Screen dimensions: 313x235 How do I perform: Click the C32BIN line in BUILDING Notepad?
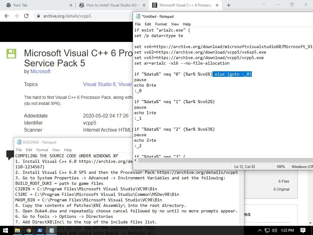click(x=86, y=189)
